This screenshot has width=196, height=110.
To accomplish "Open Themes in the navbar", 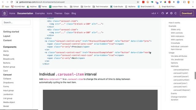I will pos(58,13).
